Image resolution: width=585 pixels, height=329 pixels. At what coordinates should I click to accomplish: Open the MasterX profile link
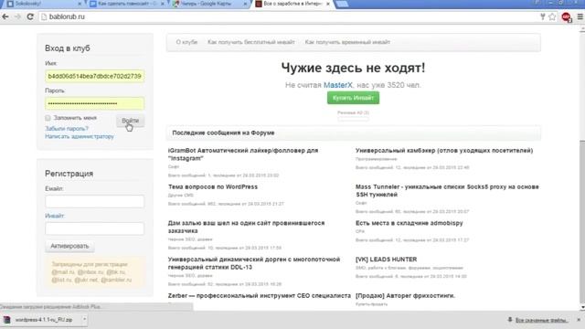click(337, 85)
